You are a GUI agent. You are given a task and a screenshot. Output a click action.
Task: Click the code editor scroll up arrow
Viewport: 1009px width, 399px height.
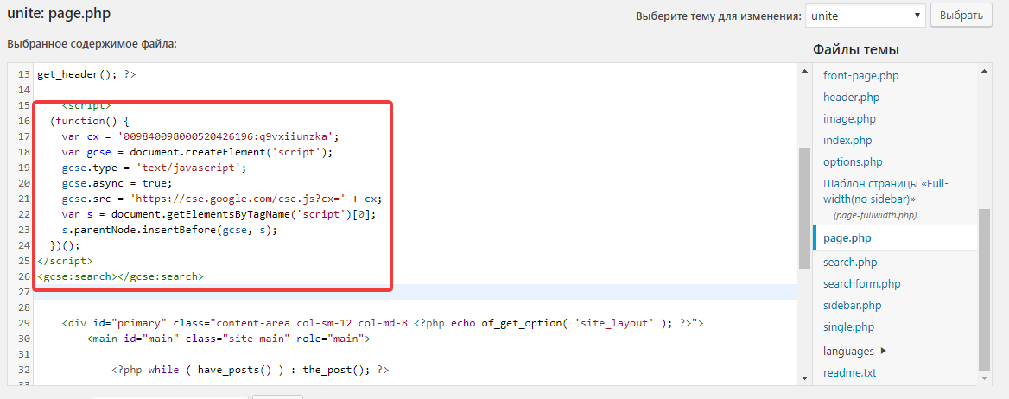click(x=804, y=70)
